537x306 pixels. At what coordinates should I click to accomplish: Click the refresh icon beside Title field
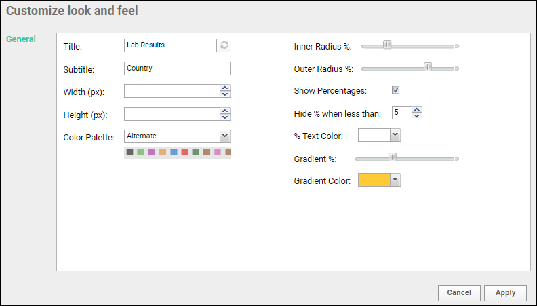click(x=224, y=45)
